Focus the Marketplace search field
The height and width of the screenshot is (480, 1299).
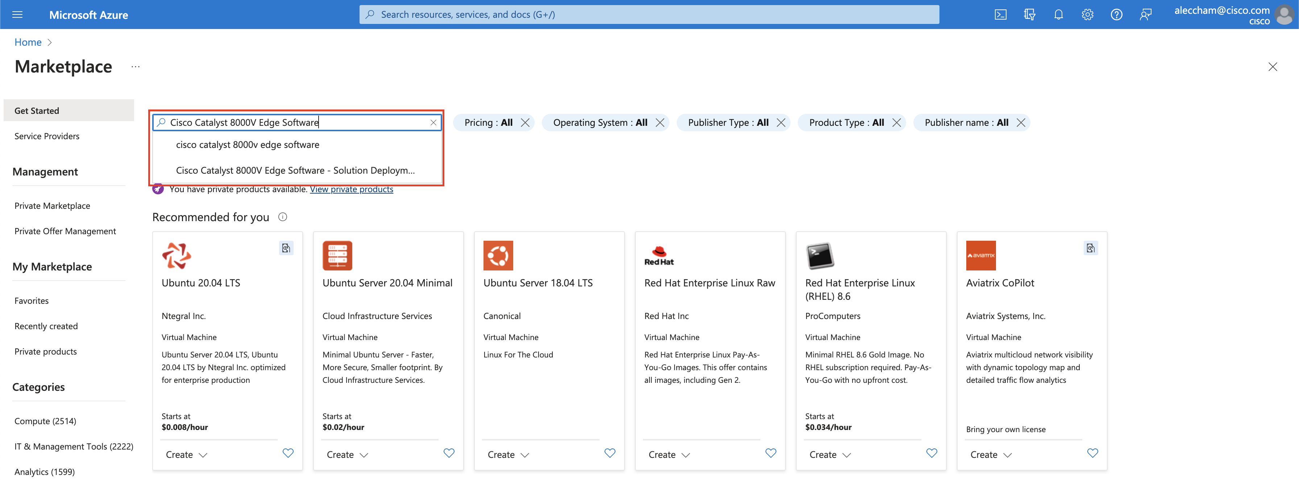(x=298, y=123)
